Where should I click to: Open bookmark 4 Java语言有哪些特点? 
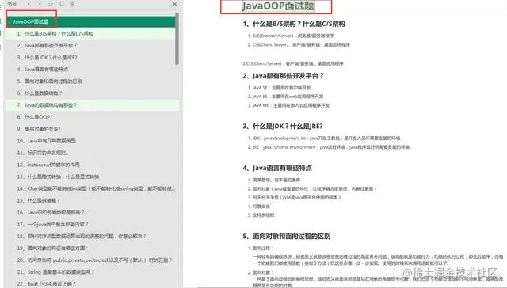click(x=43, y=70)
